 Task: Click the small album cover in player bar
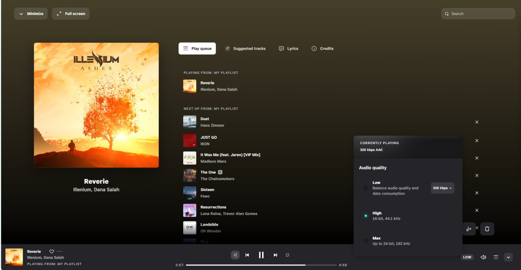[x=14, y=257]
